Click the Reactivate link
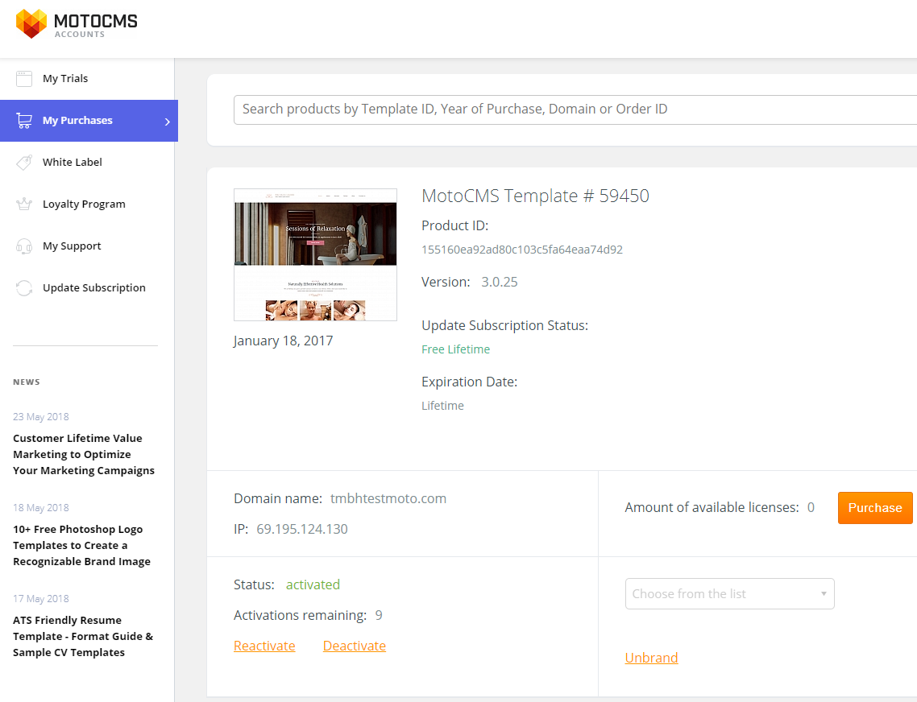This screenshot has height=702, width=917. pos(264,646)
